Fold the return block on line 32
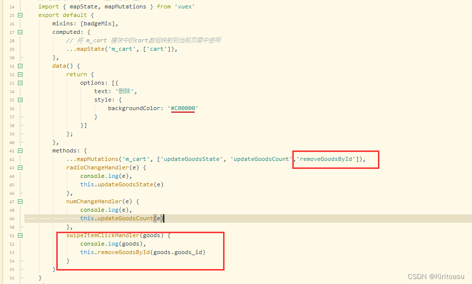472x284 pixels. pyautogui.click(x=20, y=74)
